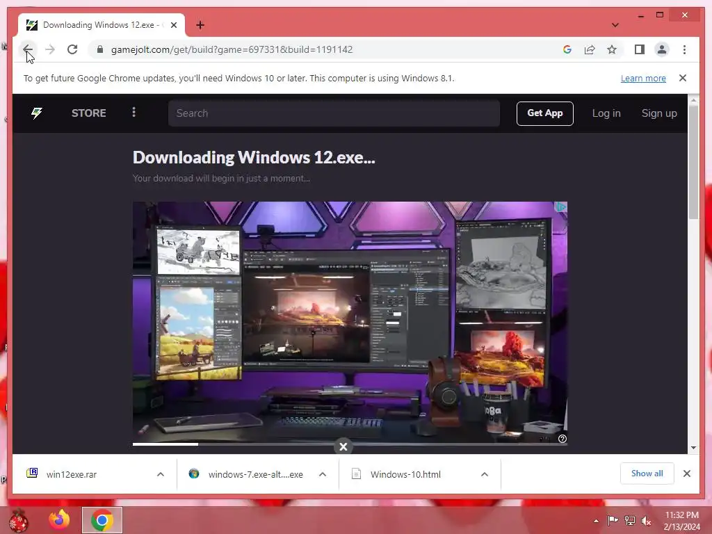
Task: Click the 'Downloading Windows 12.exe...' heading
Action: tap(254, 157)
